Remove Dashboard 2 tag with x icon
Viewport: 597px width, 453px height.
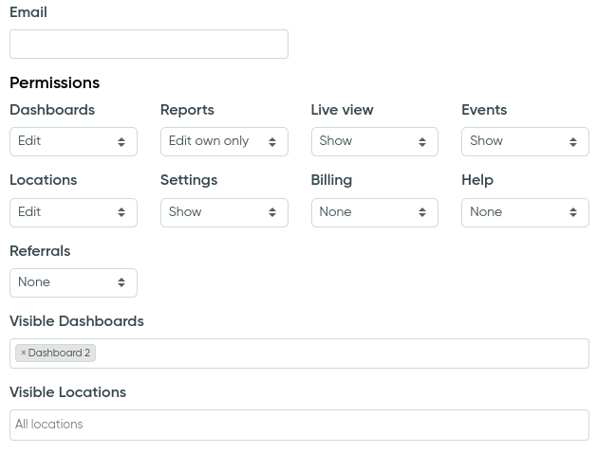[x=23, y=353]
